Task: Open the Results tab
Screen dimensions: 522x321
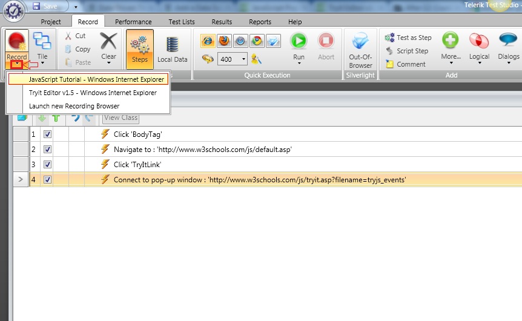Action: click(222, 22)
